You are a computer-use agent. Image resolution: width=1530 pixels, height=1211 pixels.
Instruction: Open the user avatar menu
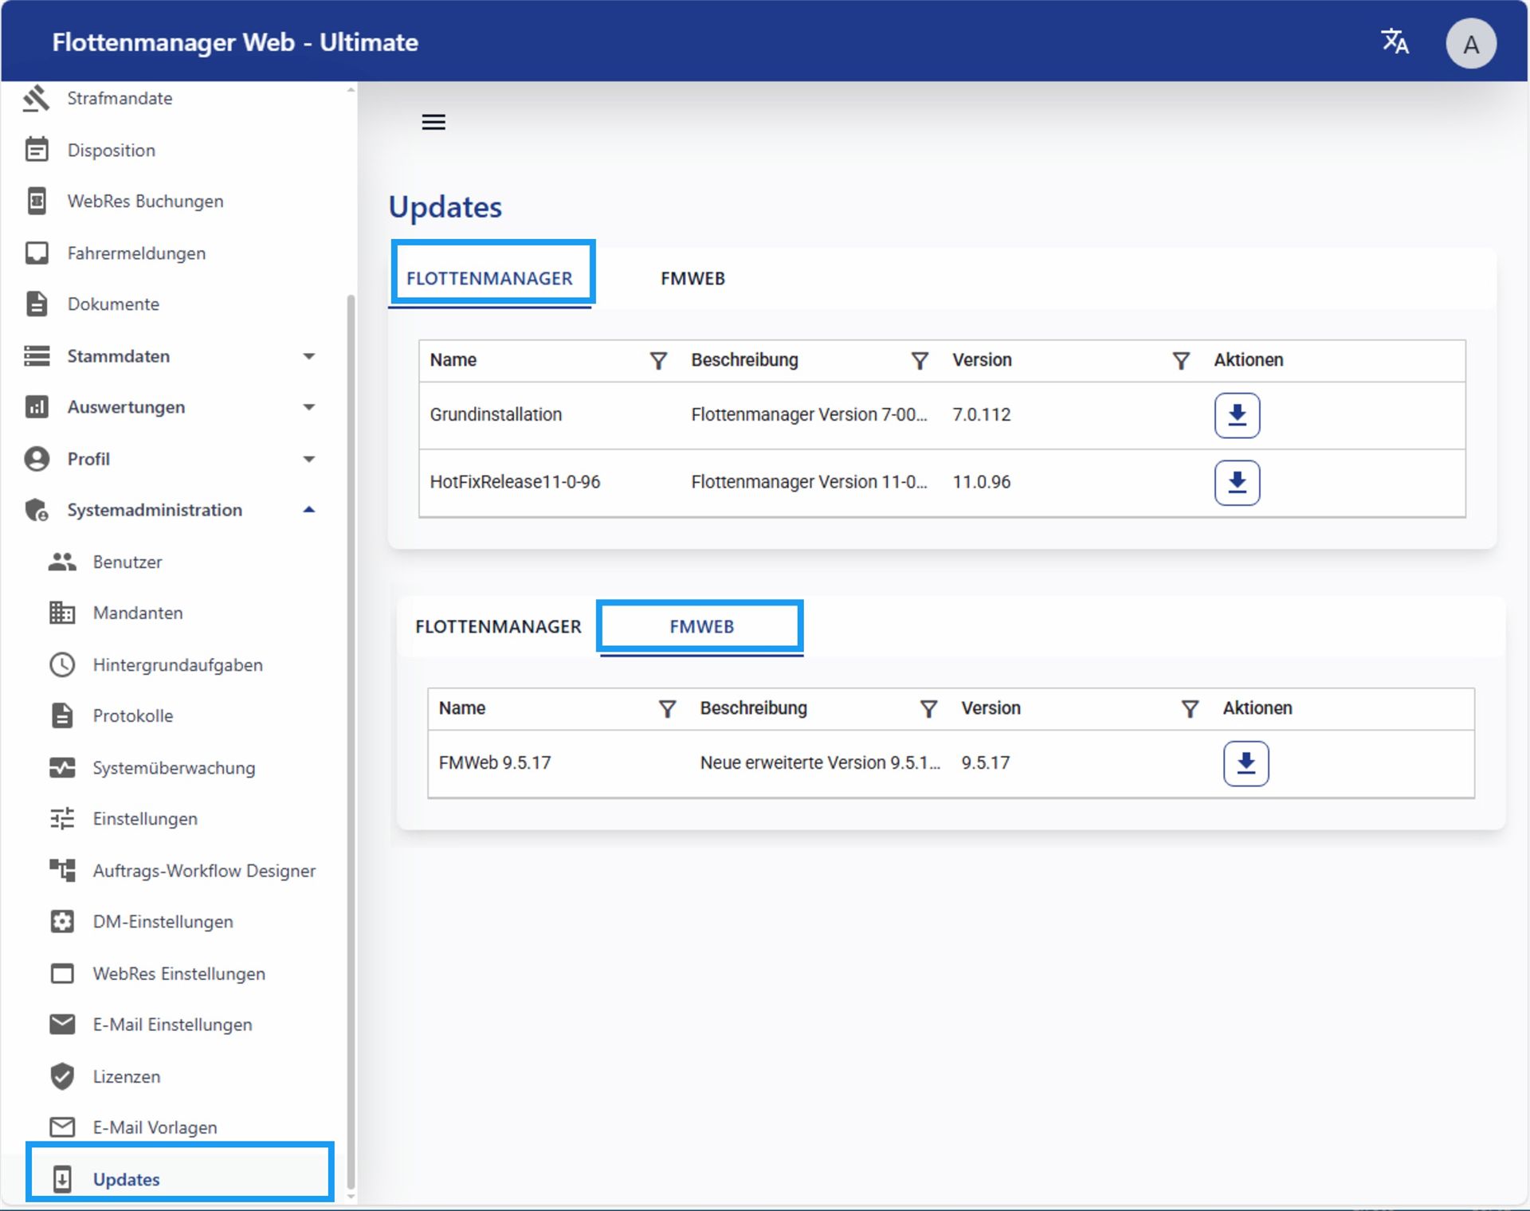coord(1470,44)
